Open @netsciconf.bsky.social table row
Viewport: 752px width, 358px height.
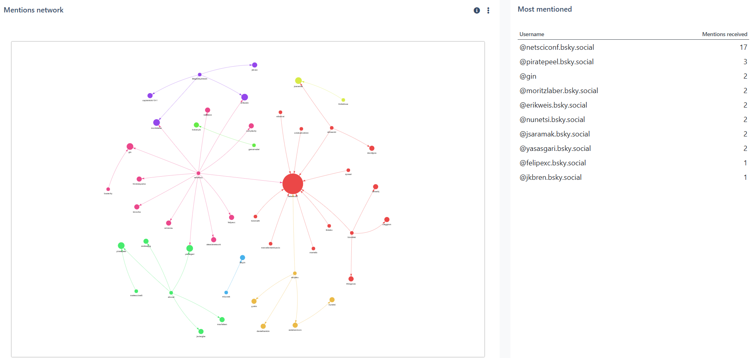coord(557,47)
